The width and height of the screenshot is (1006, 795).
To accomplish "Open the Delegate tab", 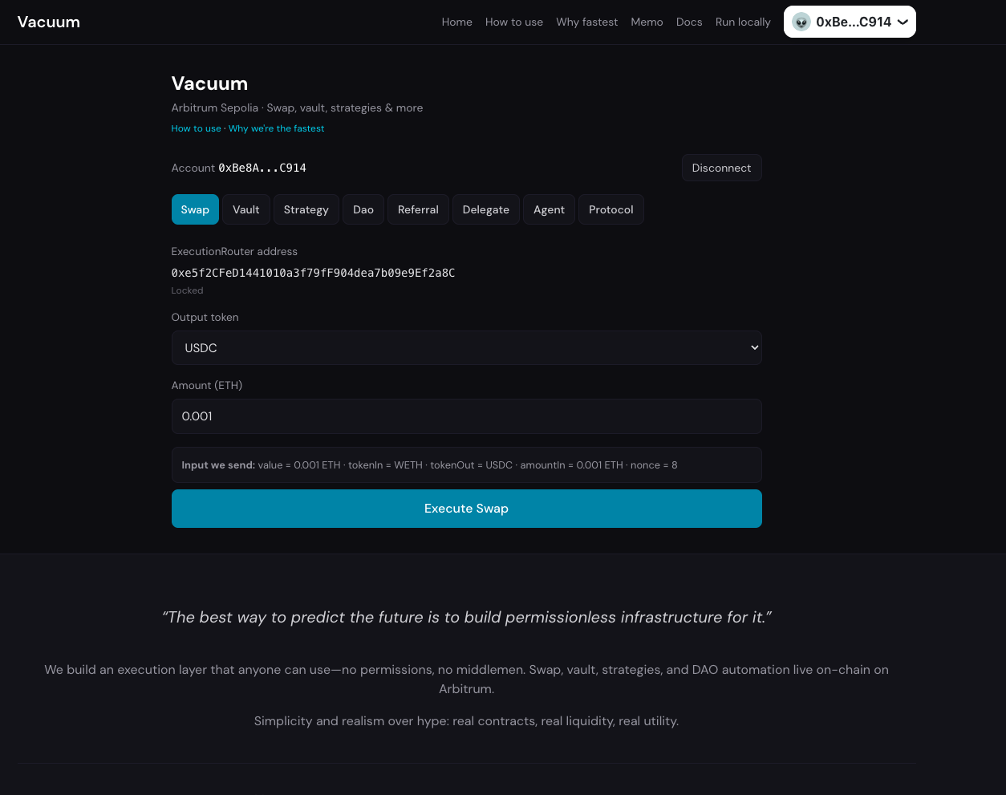I will click(485, 210).
